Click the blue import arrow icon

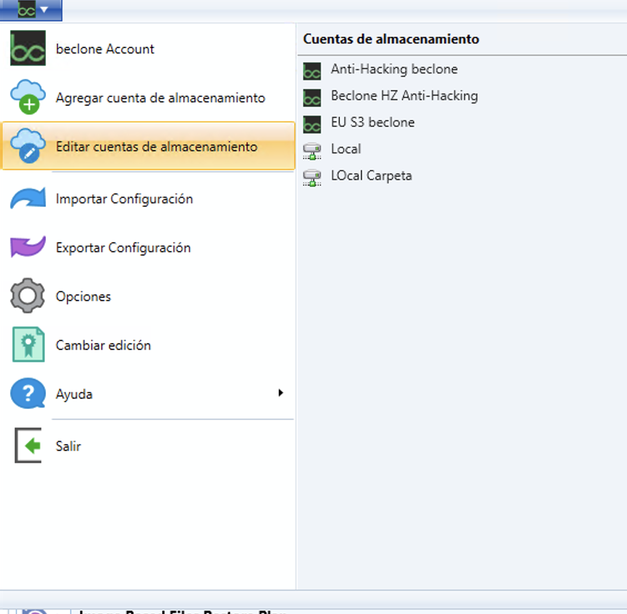(x=28, y=198)
